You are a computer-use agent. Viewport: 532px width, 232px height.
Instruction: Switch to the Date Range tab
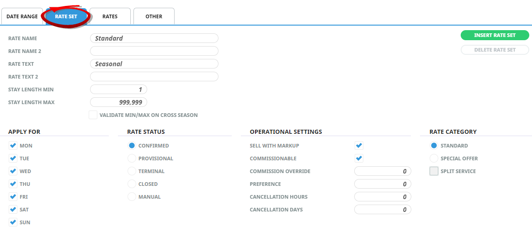pyautogui.click(x=22, y=16)
